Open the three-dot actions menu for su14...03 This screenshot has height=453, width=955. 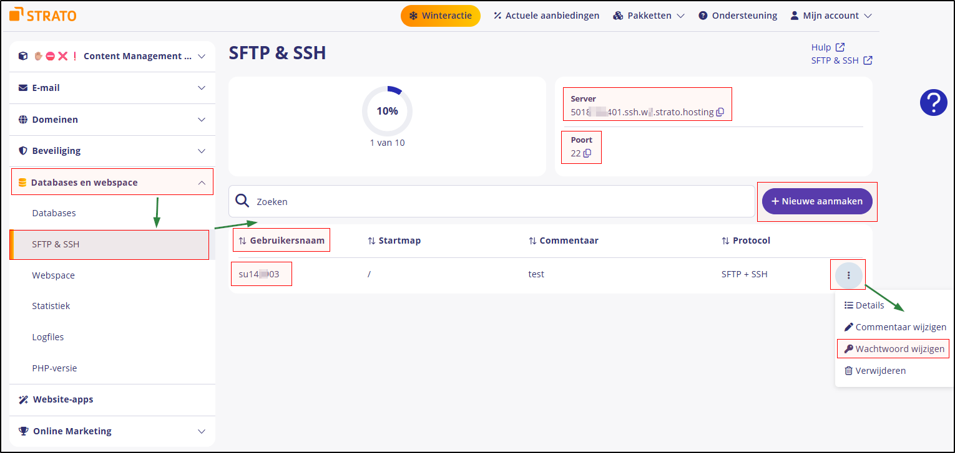pyautogui.click(x=848, y=274)
